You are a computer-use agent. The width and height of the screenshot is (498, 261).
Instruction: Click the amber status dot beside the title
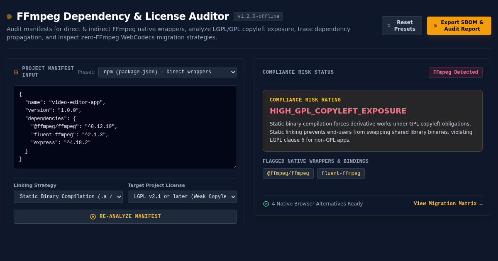tap(9, 17)
